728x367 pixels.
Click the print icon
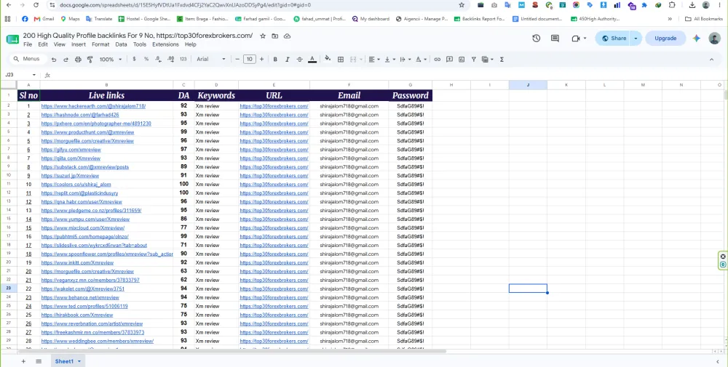[x=78, y=60]
